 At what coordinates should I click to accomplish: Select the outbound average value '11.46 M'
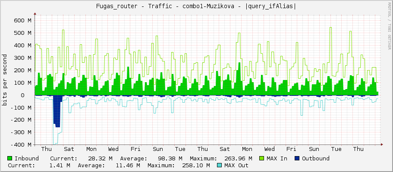pyautogui.click(x=128, y=165)
